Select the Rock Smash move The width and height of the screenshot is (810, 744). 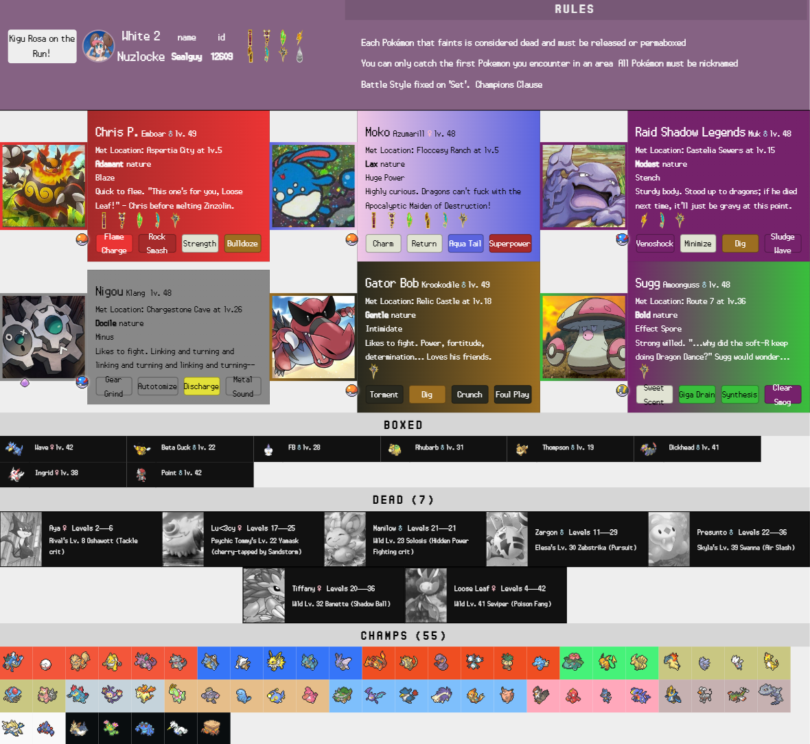click(157, 244)
